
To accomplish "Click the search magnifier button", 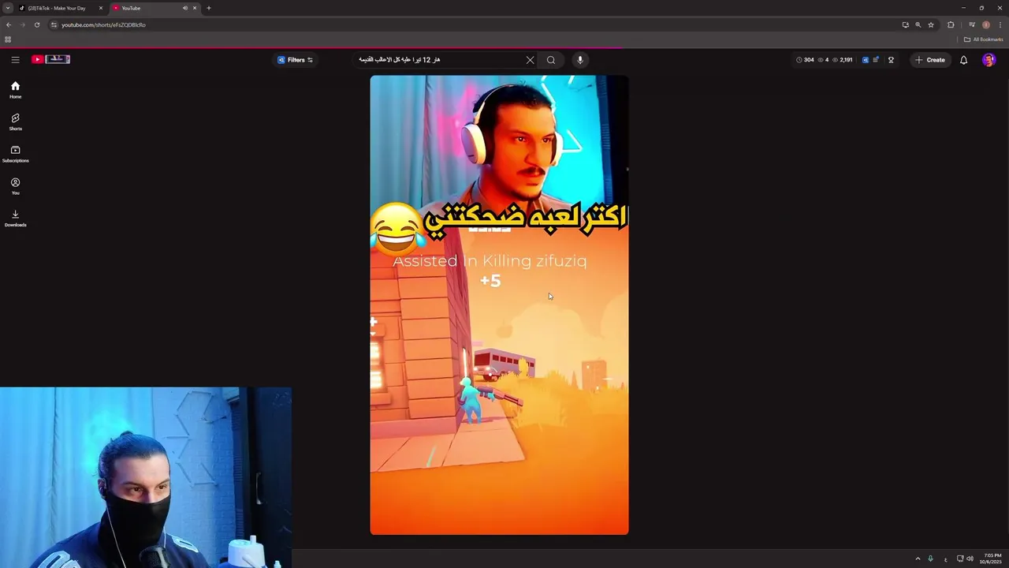I will [551, 60].
